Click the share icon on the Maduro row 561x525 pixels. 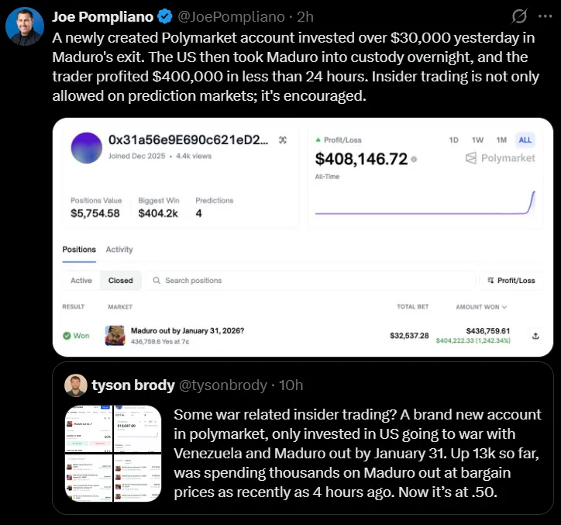535,335
